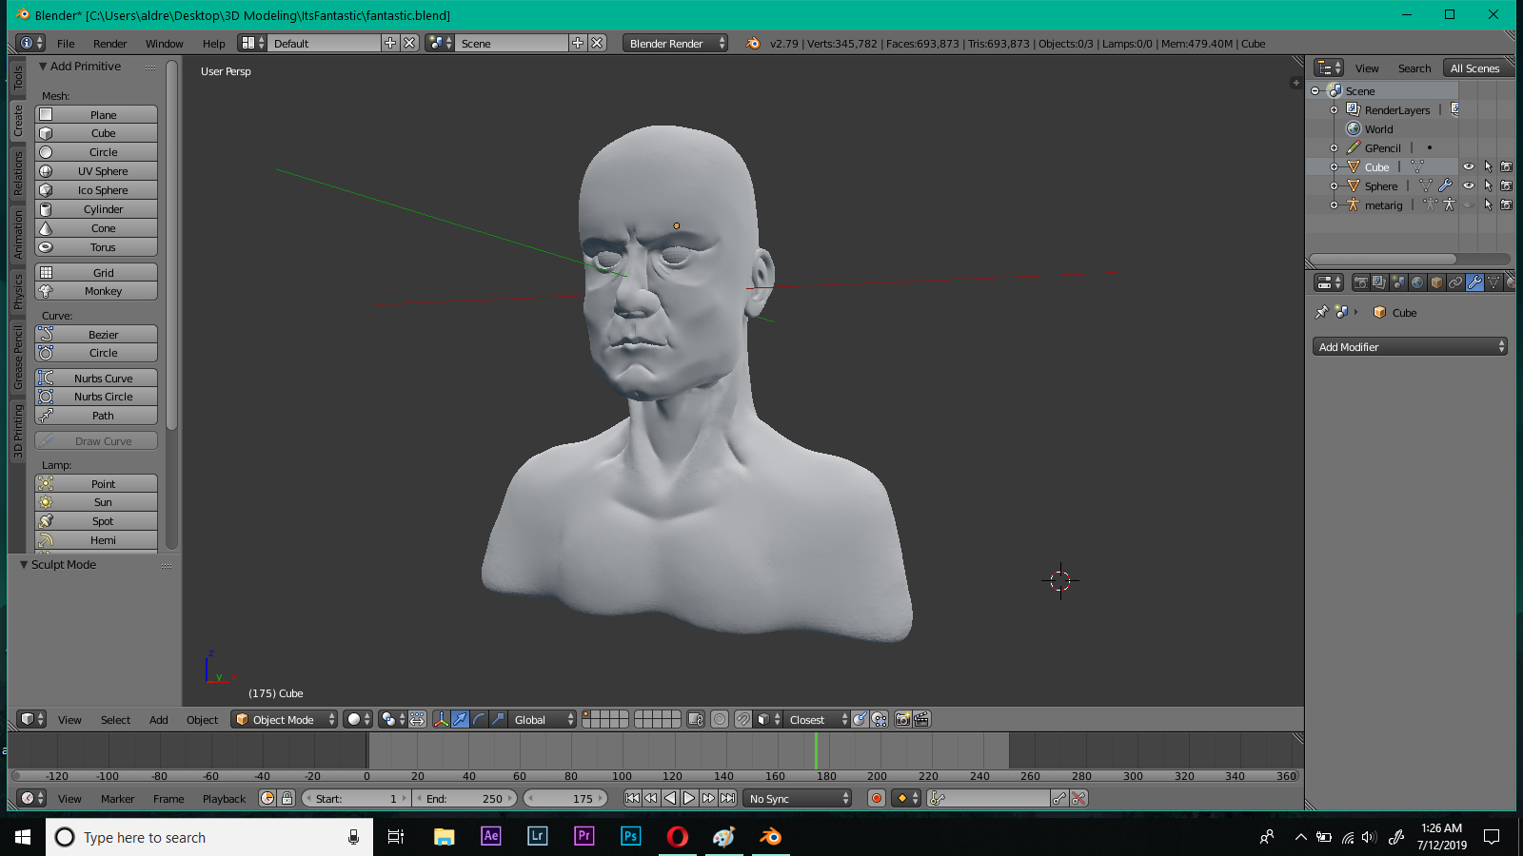Viewport: 1523px width, 856px height.
Task: Click the OpenGL render image camera icon
Action: [902, 719]
